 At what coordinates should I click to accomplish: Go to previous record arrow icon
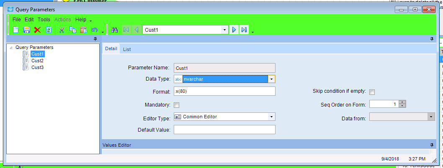137,30
